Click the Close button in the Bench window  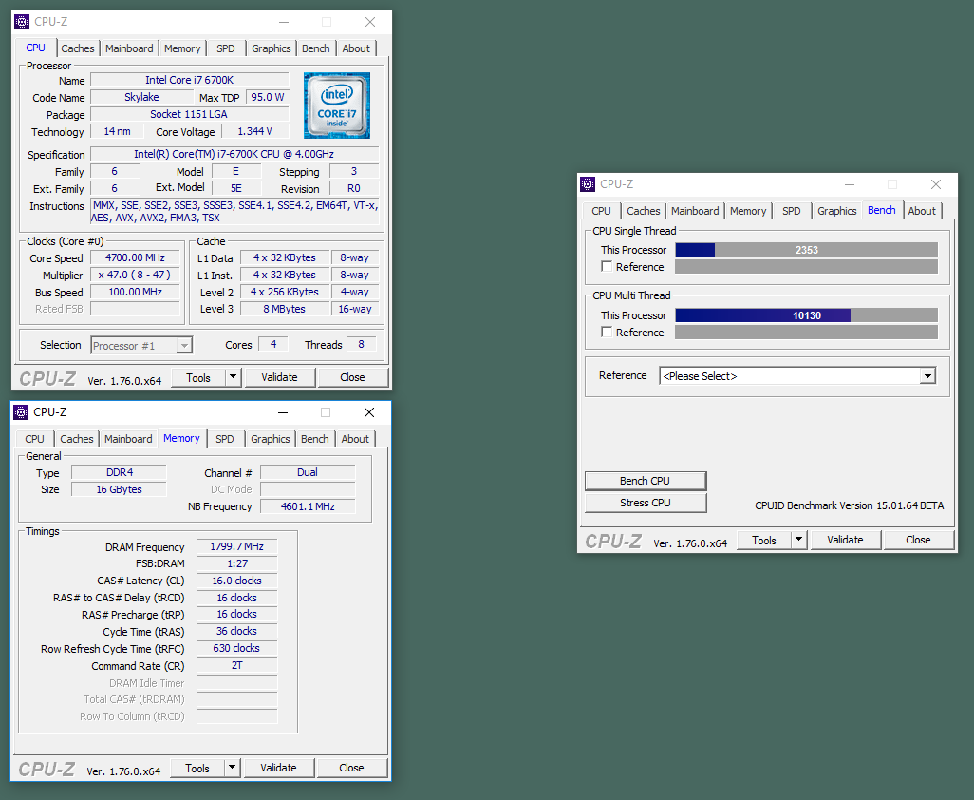pyautogui.click(x=918, y=540)
